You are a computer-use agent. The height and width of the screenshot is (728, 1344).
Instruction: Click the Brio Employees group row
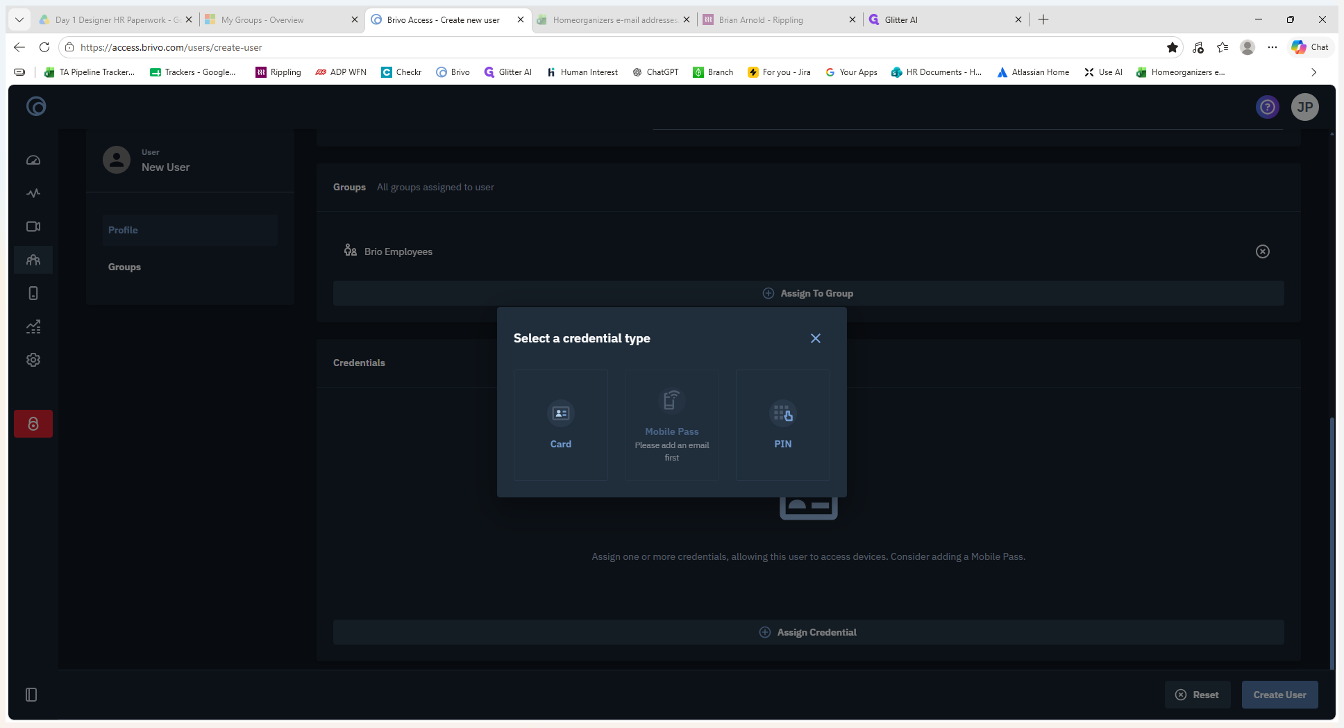pyautogui.click(x=809, y=251)
